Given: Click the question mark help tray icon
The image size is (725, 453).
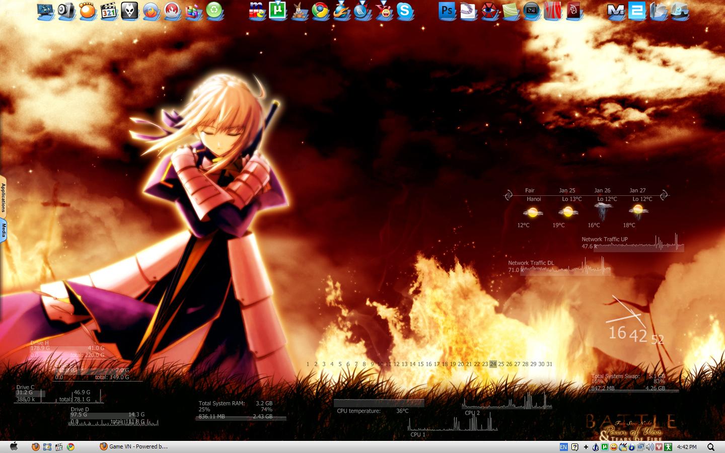Looking at the screenshot, I should [x=574, y=447].
